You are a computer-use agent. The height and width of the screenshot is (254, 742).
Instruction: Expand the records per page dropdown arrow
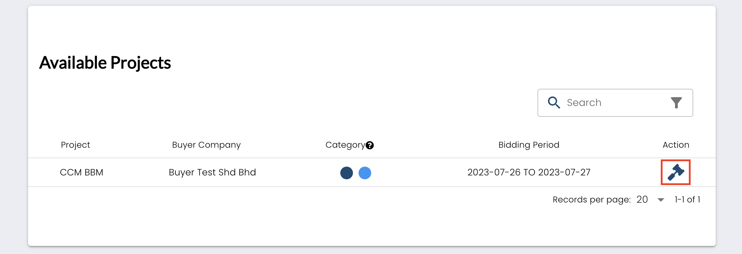(x=661, y=200)
